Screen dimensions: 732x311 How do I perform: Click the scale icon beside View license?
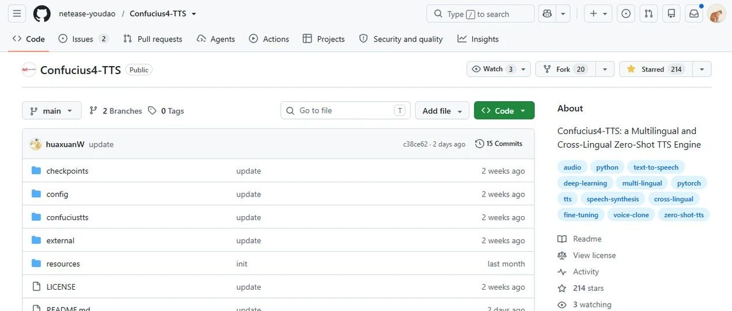(x=562, y=255)
